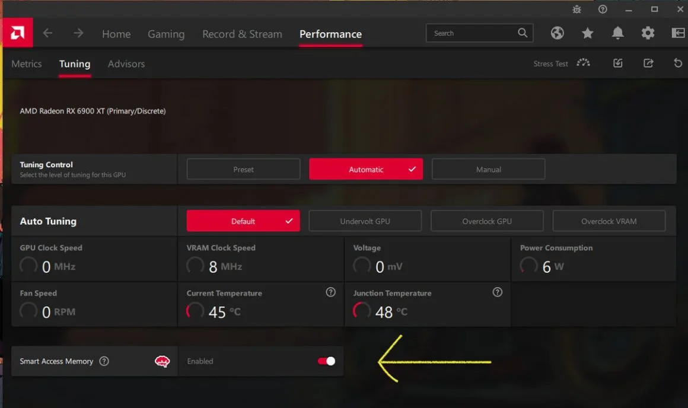Viewport: 688px width, 408px height.
Task: Click 'Select the level of tuning' text
Action: [x=72, y=174]
